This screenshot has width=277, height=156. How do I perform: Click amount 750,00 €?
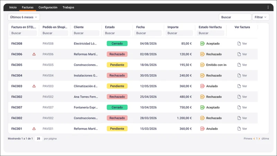coord(186,107)
